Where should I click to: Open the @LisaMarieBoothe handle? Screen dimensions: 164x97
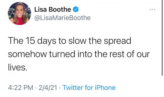click(63, 18)
